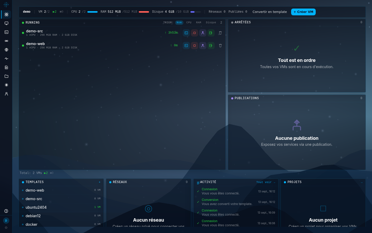Stop the demo-web VM

click(195, 46)
